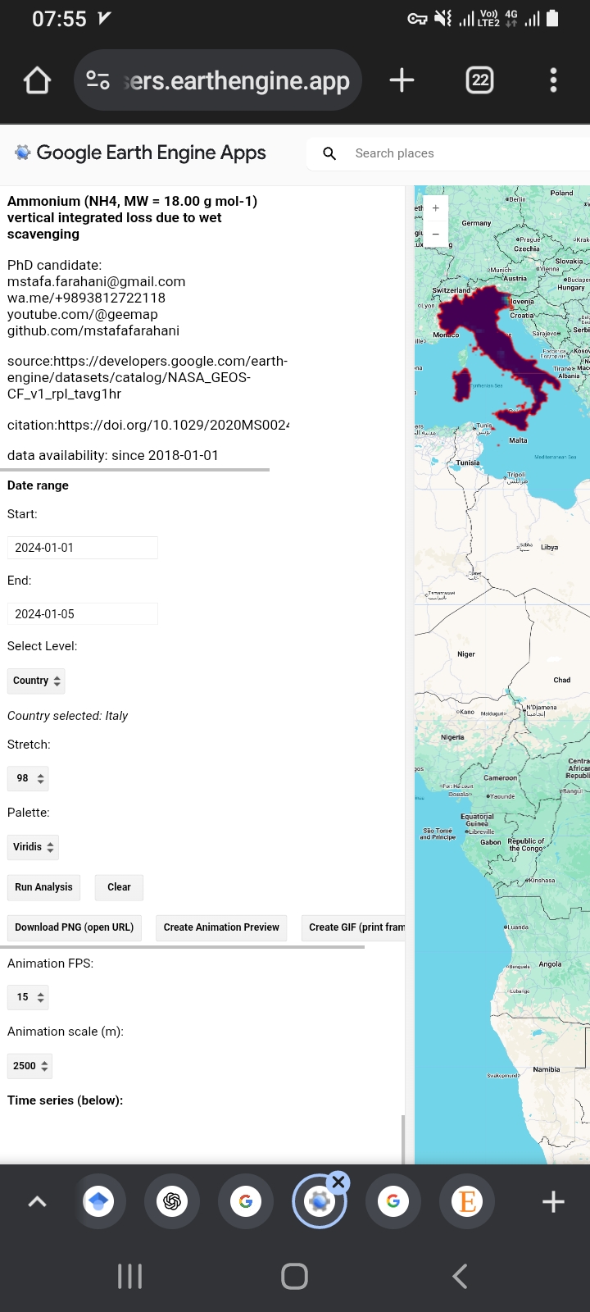Add a new tab from bottom strip
The height and width of the screenshot is (1312, 590).
coord(554,1202)
